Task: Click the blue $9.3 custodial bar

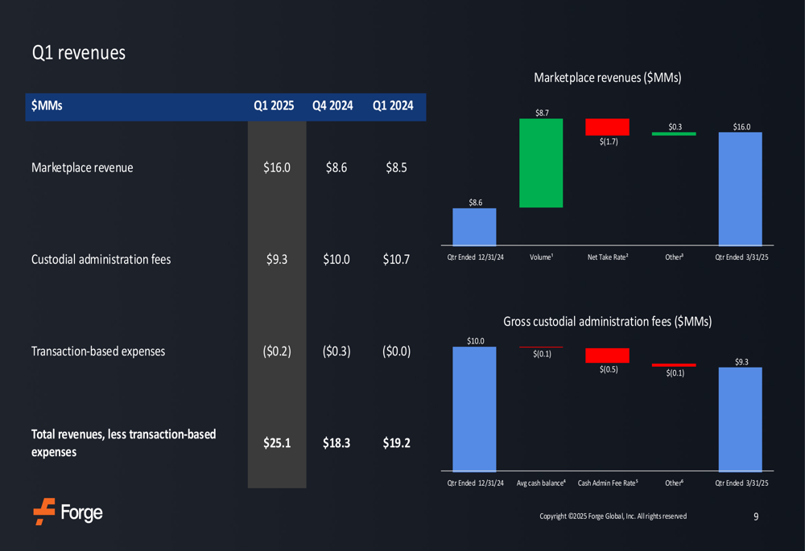Action: click(x=741, y=419)
